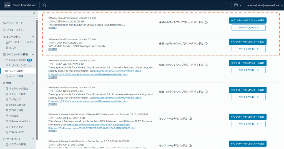Click the sidebar vertical scrollbar

point(37,80)
